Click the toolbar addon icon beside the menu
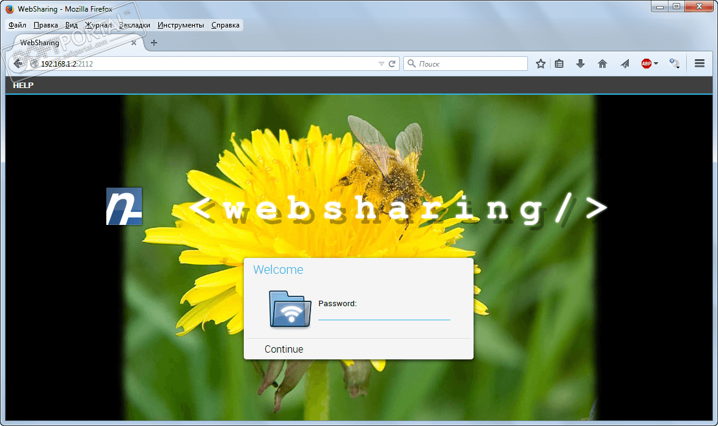This screenshot has height=426, width=718. [674, 64]
